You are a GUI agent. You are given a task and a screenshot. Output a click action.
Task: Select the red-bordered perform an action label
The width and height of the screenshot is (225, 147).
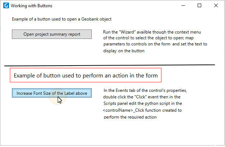point(86,75)
